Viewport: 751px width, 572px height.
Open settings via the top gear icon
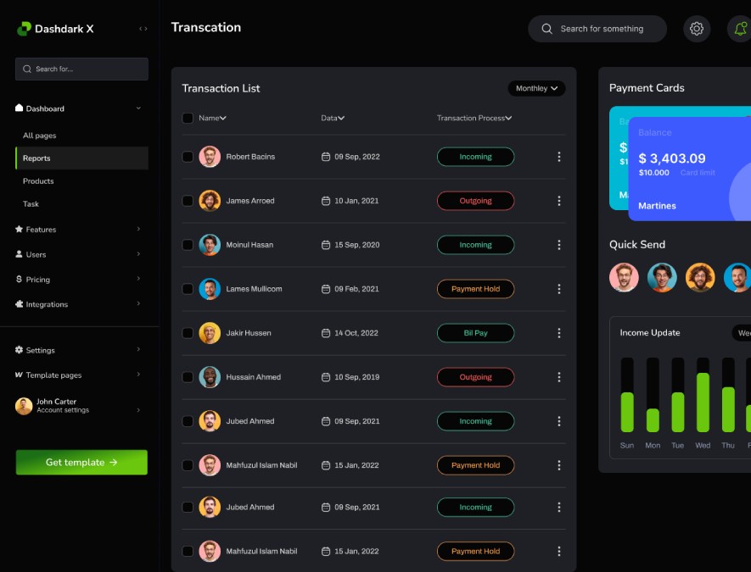point(697,29)
